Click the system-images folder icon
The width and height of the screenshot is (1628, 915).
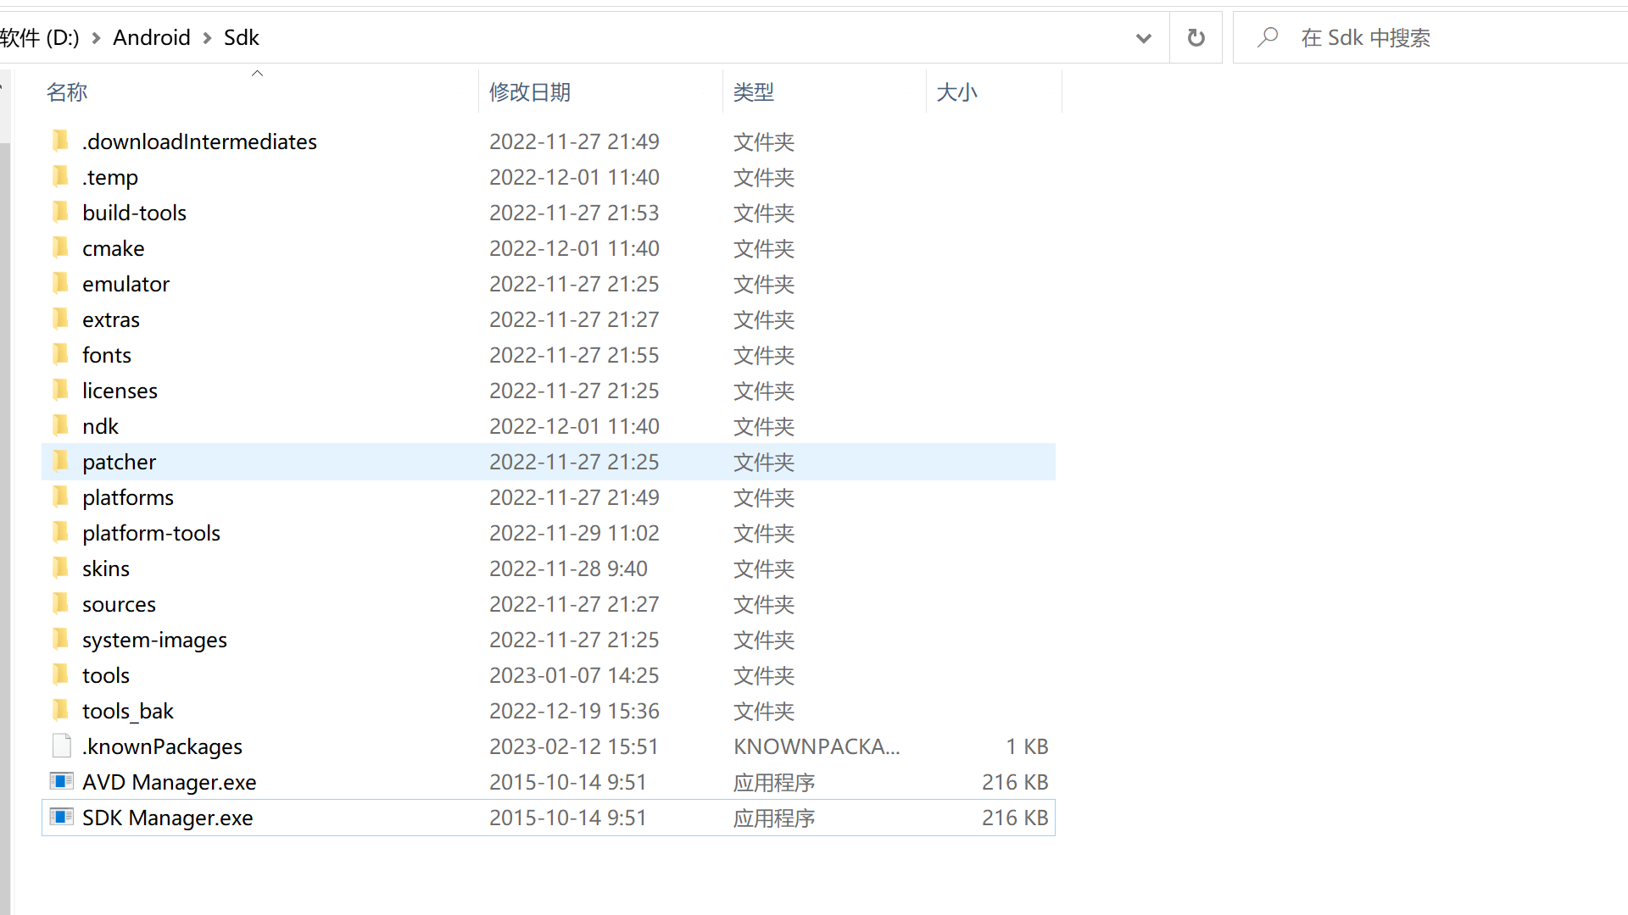61,639
